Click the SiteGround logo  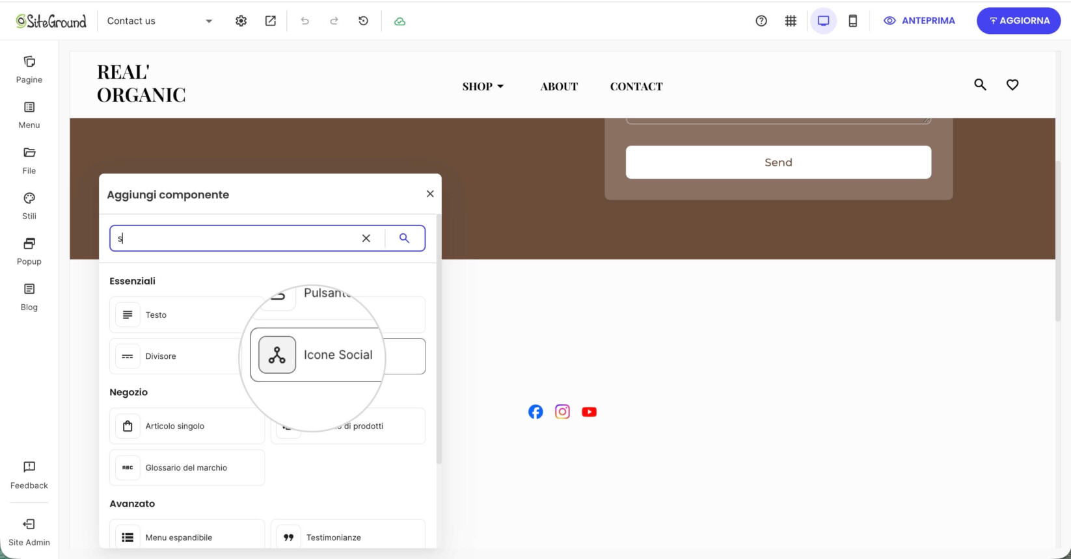(51, 21)
